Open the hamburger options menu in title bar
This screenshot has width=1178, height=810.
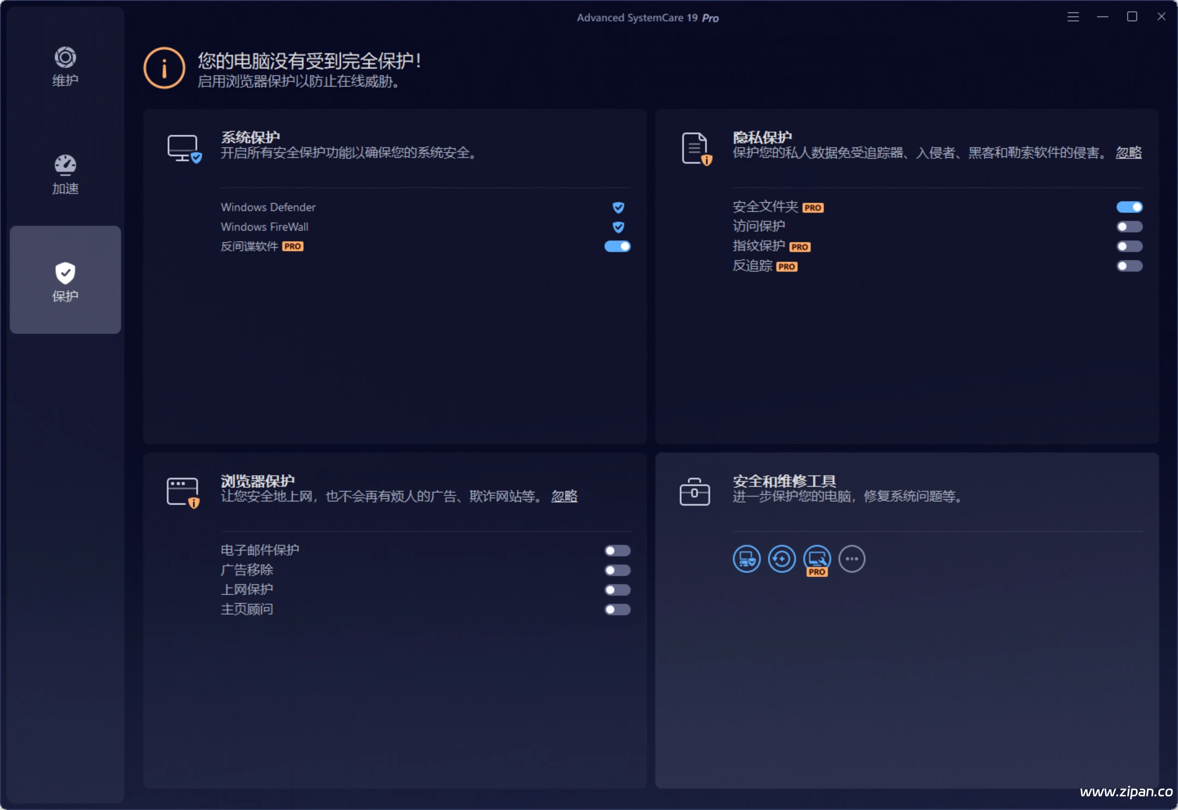point(1073,17)
